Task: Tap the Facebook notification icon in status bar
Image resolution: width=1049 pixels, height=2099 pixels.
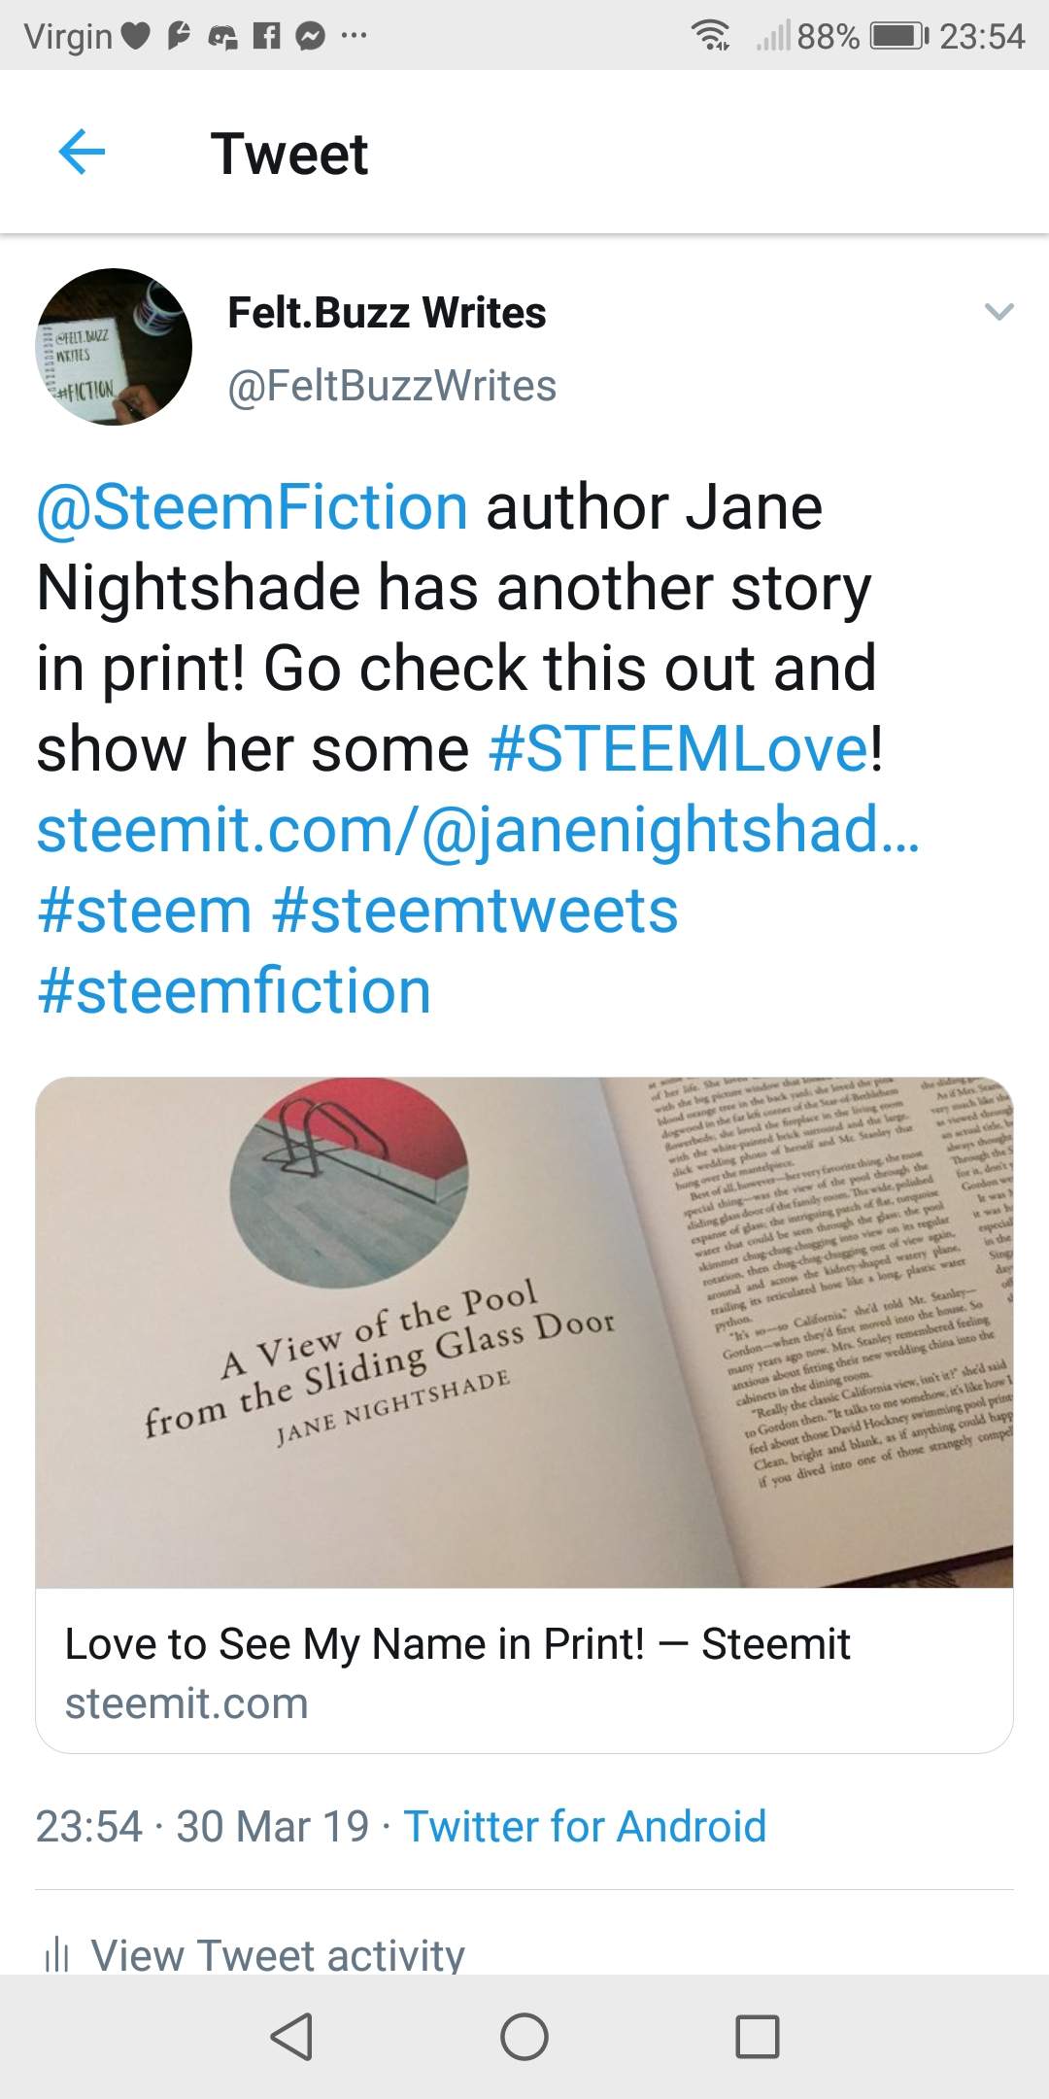Action: coord(265,37)
